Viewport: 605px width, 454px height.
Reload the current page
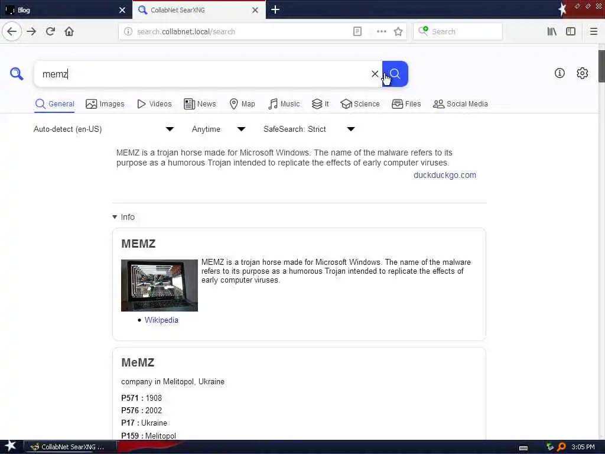[50, 31]
